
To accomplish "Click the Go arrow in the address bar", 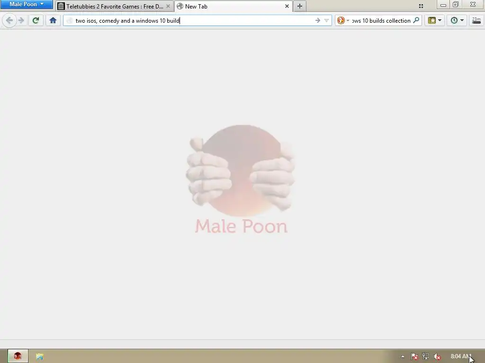I will coord(318,21).
